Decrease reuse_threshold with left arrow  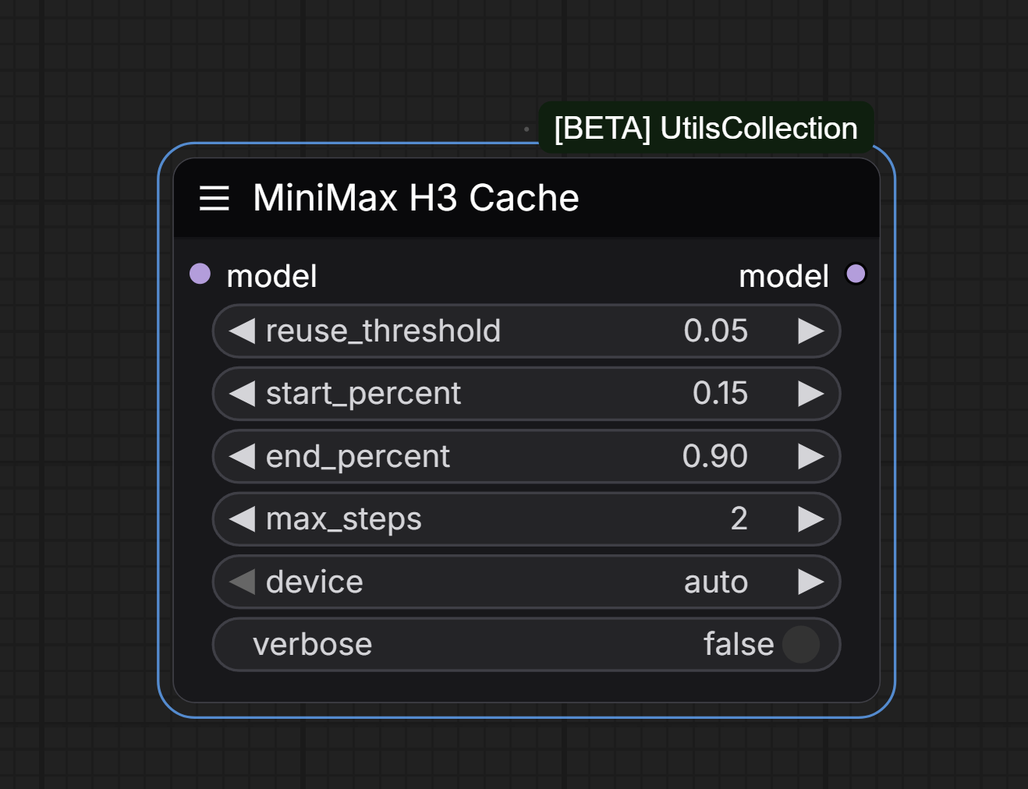(242, 331)
